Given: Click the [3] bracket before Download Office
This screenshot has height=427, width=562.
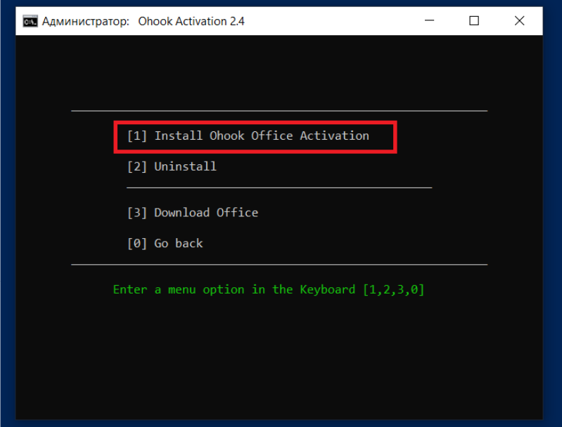Looking at the screenshot, I should (x=137, y=213).
